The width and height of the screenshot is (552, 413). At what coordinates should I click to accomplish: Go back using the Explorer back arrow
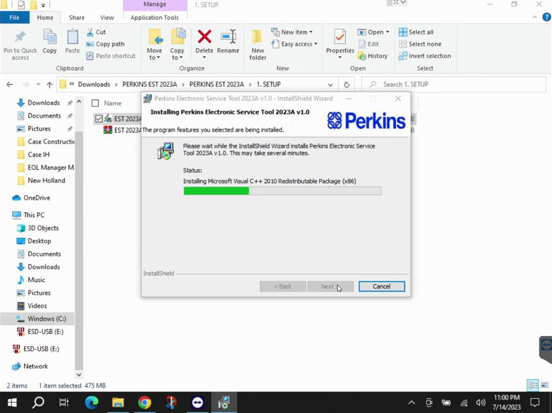pos(10,84)
